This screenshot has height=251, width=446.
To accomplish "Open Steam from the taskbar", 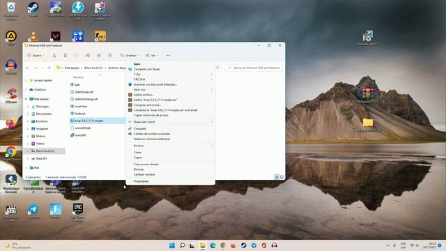I will point(243,245).
